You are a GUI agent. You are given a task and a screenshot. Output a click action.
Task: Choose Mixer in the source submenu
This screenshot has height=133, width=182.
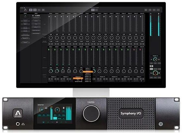click(78, 80)
